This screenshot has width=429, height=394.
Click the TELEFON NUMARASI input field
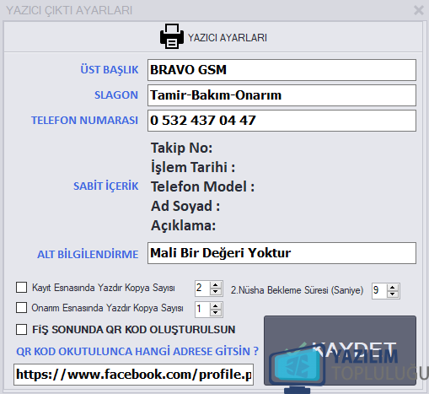coord(282,121)
